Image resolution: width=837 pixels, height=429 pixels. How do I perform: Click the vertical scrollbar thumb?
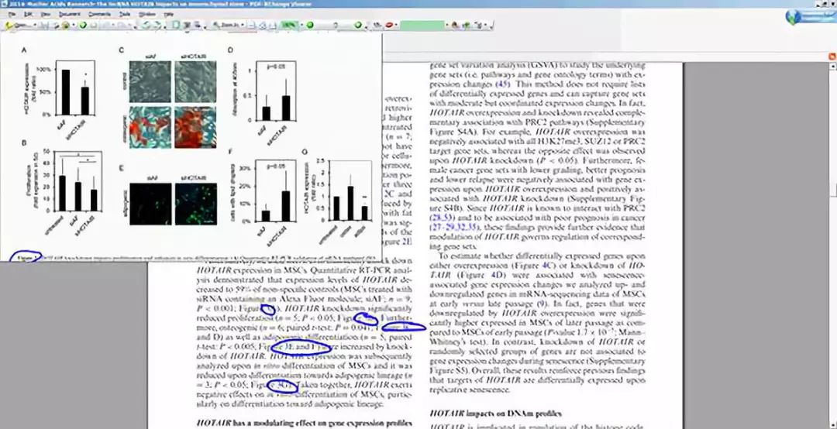[x=832, y=190]
